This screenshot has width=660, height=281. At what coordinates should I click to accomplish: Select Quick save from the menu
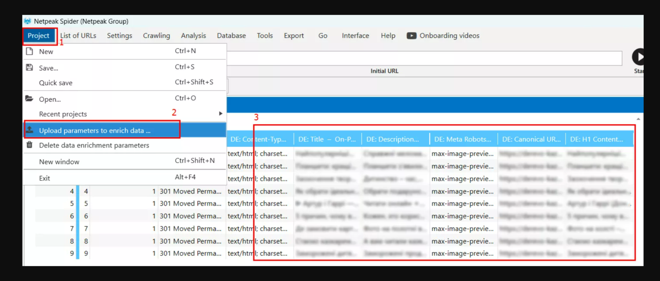(55, 83)
